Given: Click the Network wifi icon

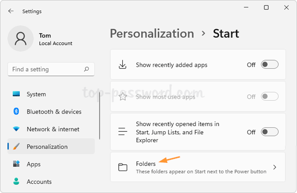Looking at the screenshot, I should [x=16, y=129].
